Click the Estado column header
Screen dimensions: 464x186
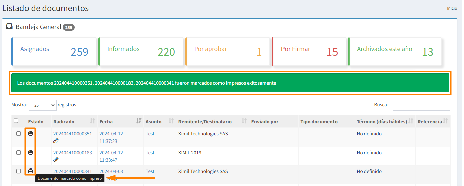[x=36, y=122]
